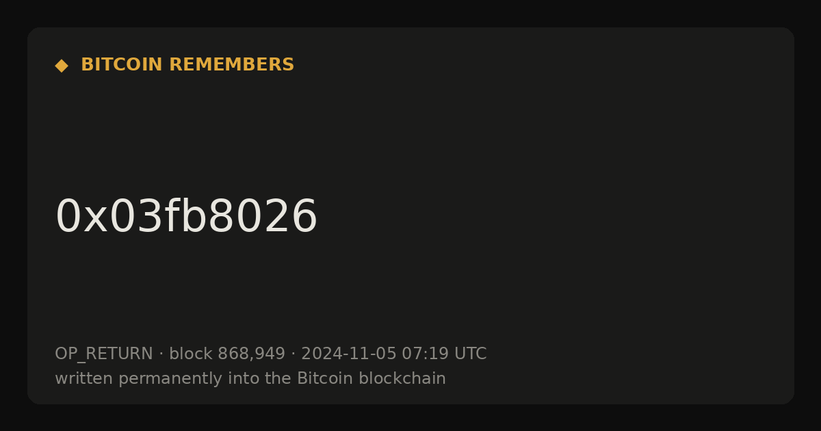Select the BITCOIN REMEMBERS header title
The image size is (821, 431).
coord(187,65)
